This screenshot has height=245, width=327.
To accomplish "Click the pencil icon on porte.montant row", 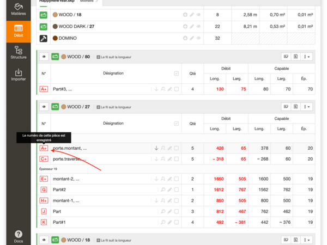I will 169,148.
